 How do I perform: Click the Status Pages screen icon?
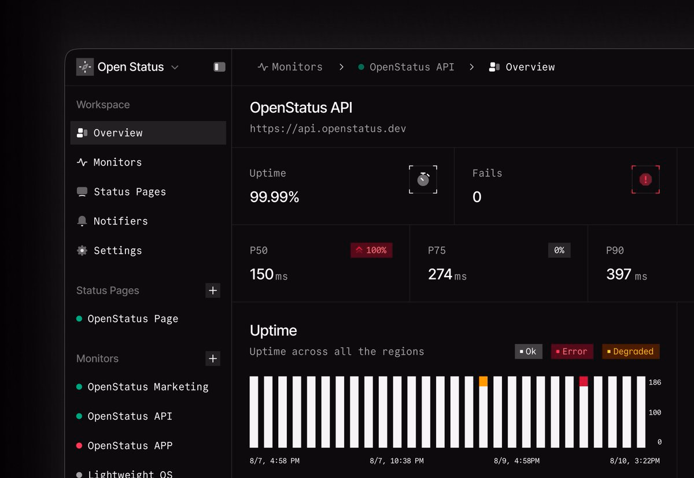tap(82, 192)
